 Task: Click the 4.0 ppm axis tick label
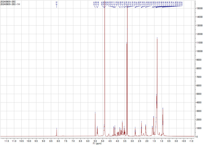click(x=117, y=141)
